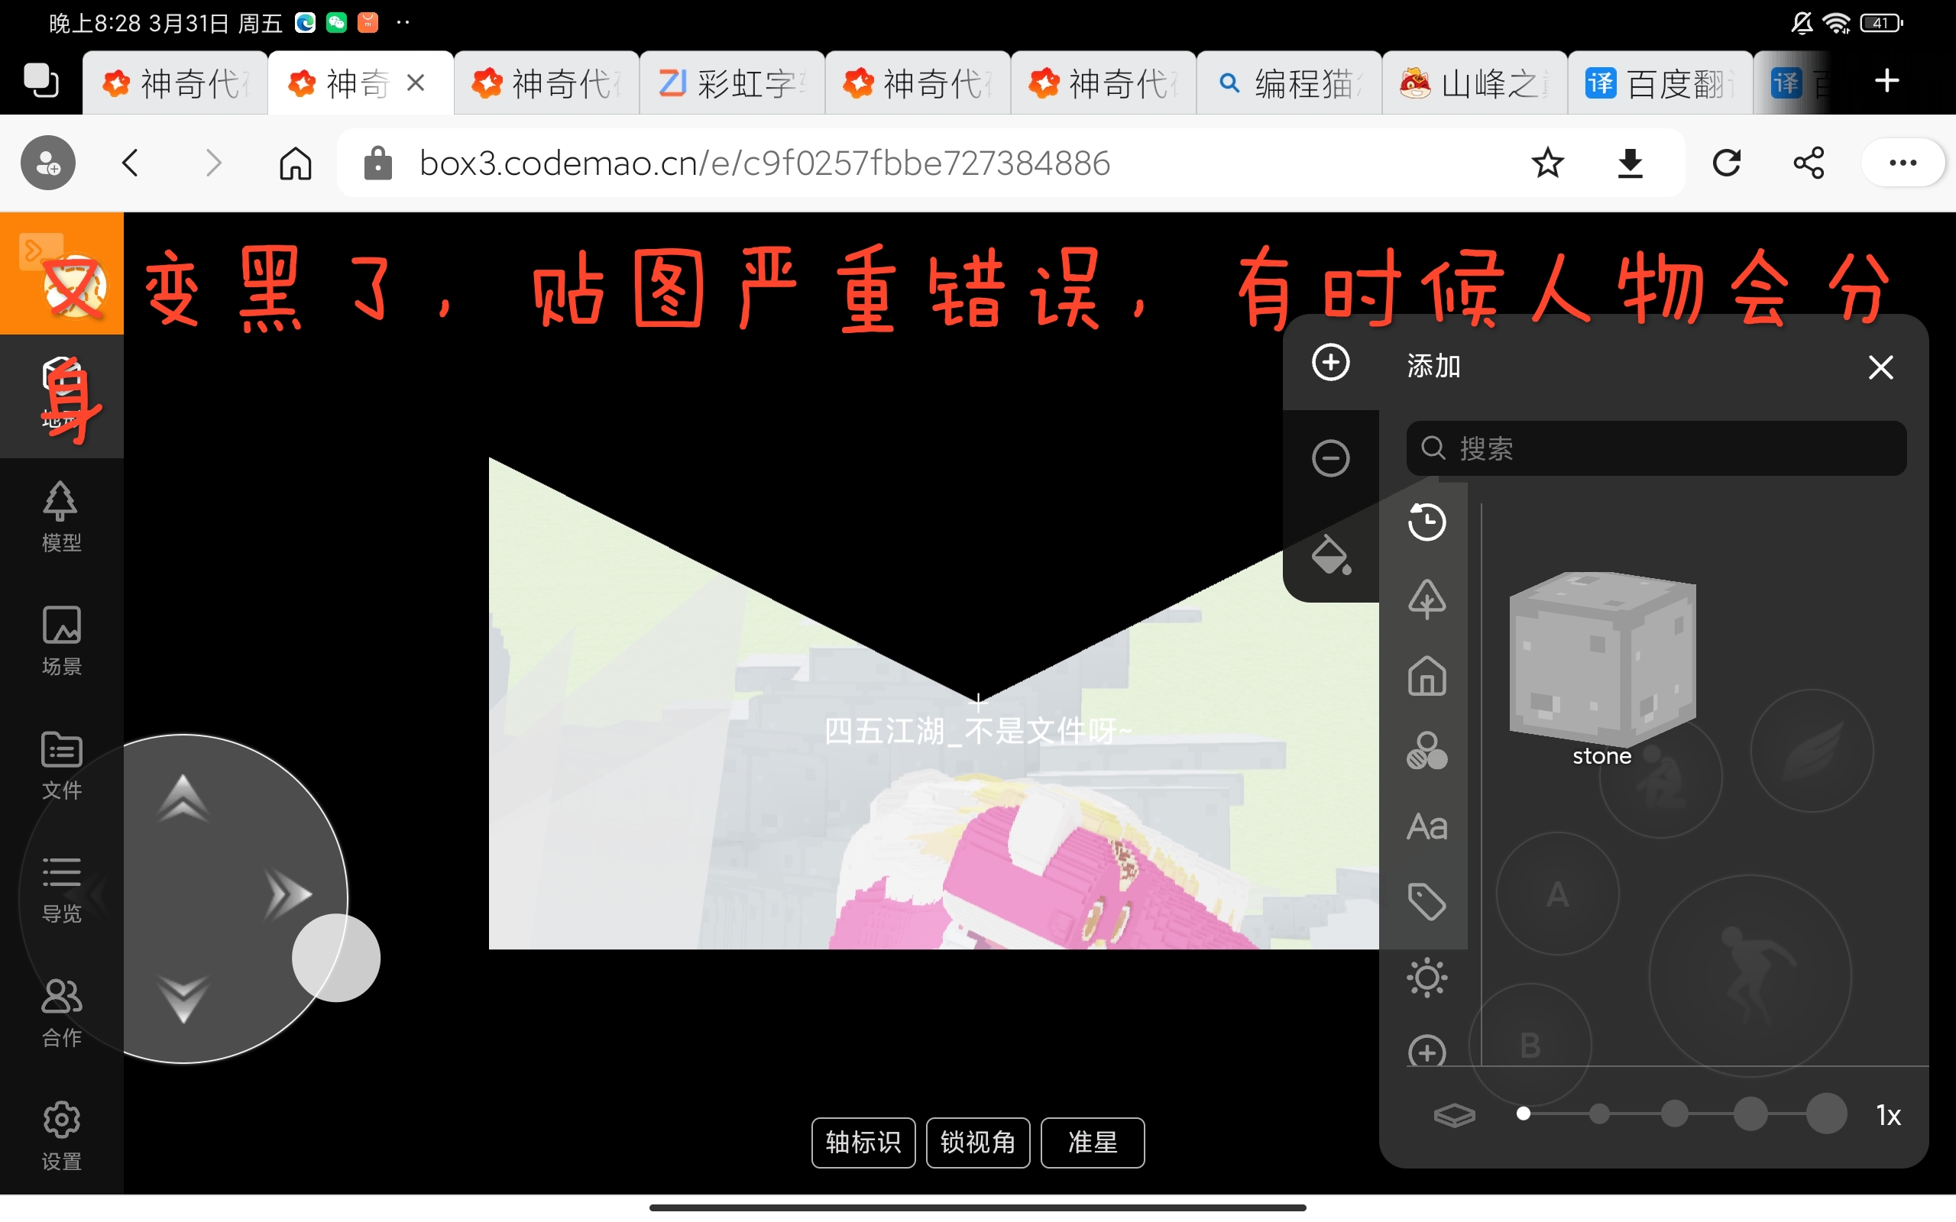Set brush size to the largest dot
1956x1222 pixels.
(x=1826, y=1114)
